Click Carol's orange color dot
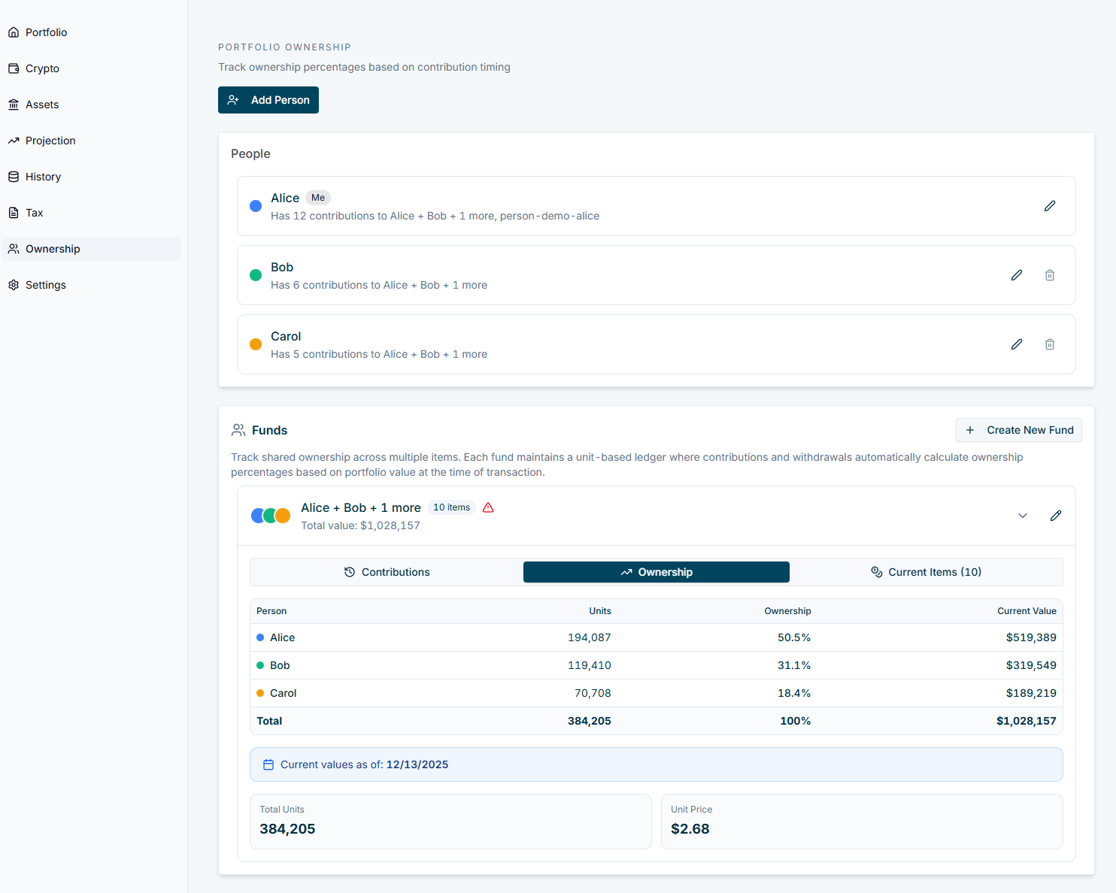The width and height of the screenshot is (1116, 893). 256,344
